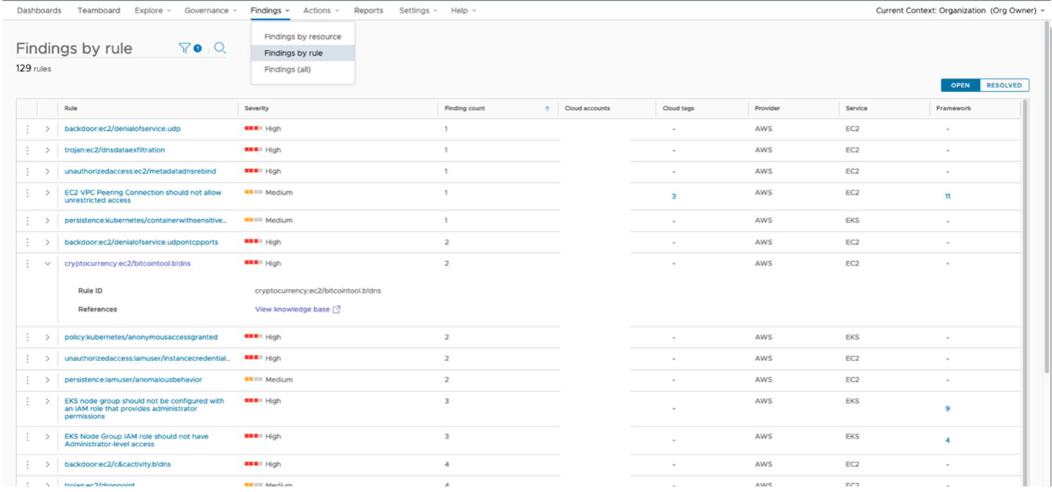
Task: Select Findings by resource menu item
Action: point(302,37)
